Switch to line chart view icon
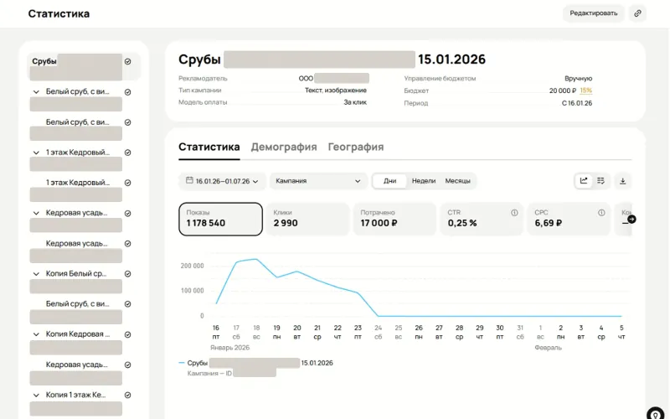670x419 pixels. click(x=584, y=181)
